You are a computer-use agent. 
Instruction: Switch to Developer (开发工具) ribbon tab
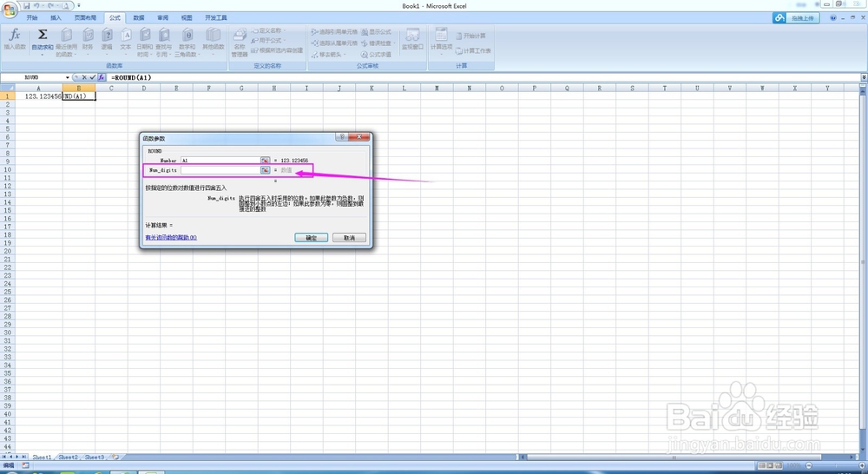[216, 17]
